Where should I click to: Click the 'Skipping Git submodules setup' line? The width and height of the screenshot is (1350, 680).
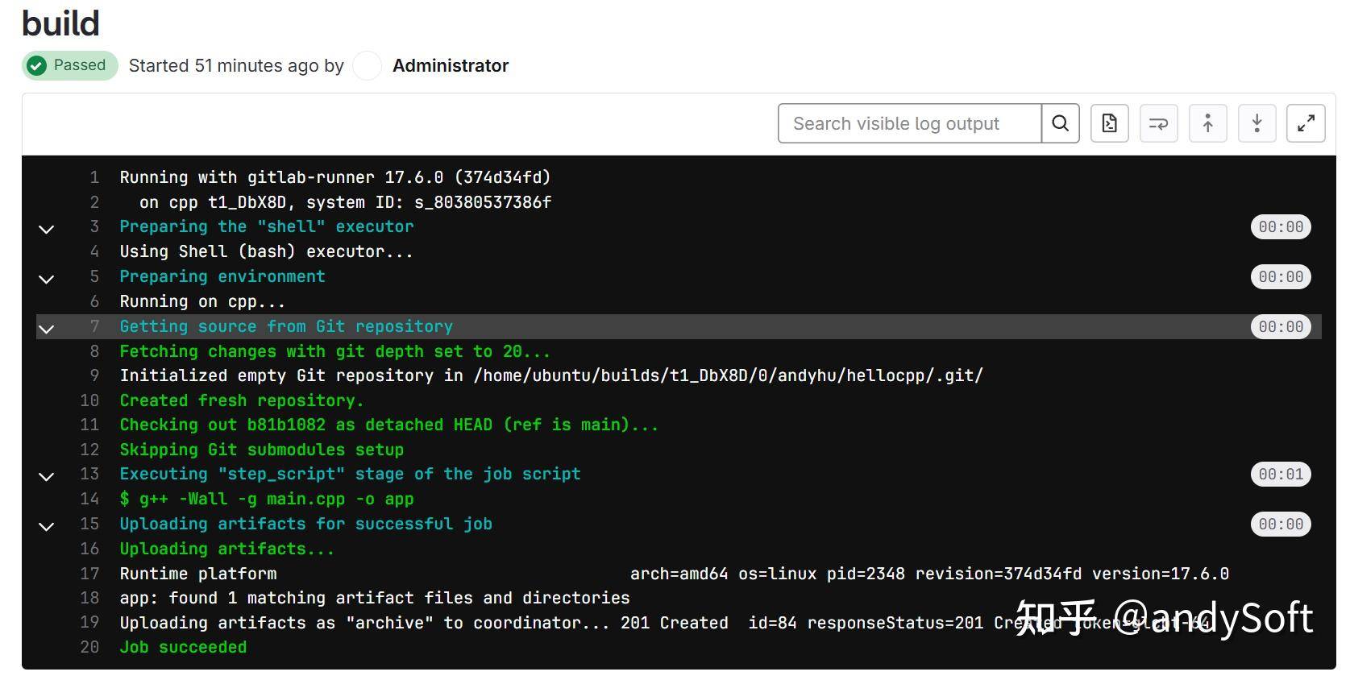tap(262, 450)
